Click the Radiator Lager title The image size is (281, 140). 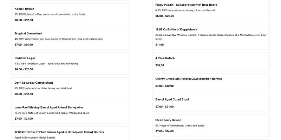[x=25, y=58]
